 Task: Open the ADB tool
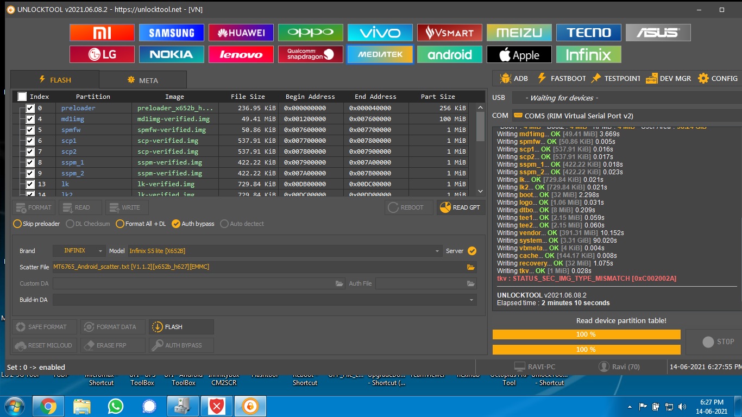pyautogui.click(x=513, y=78)
